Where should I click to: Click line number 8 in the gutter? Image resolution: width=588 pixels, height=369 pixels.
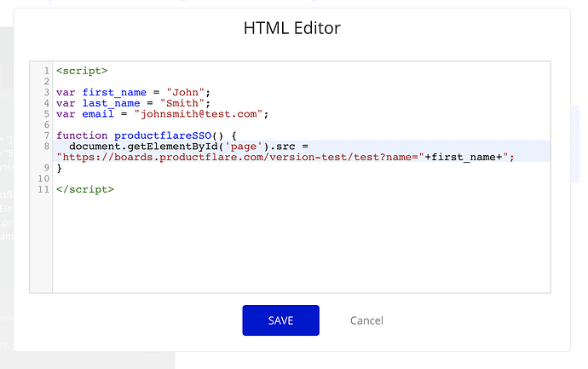[47, 147]
